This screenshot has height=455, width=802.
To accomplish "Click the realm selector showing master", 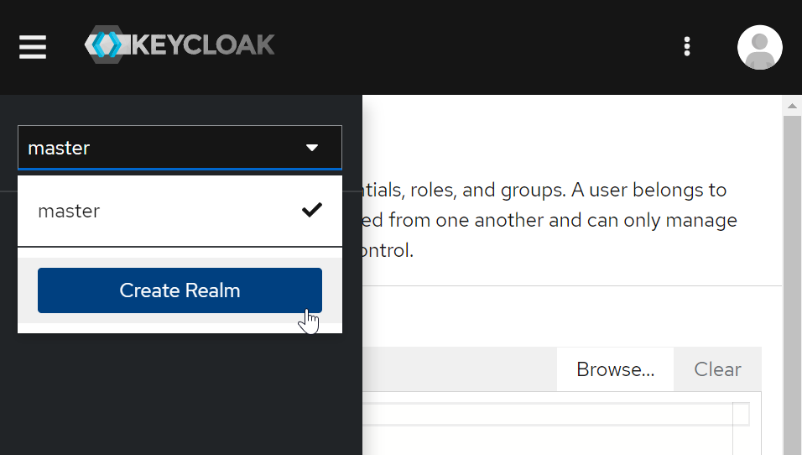I will tap(159, 149).
